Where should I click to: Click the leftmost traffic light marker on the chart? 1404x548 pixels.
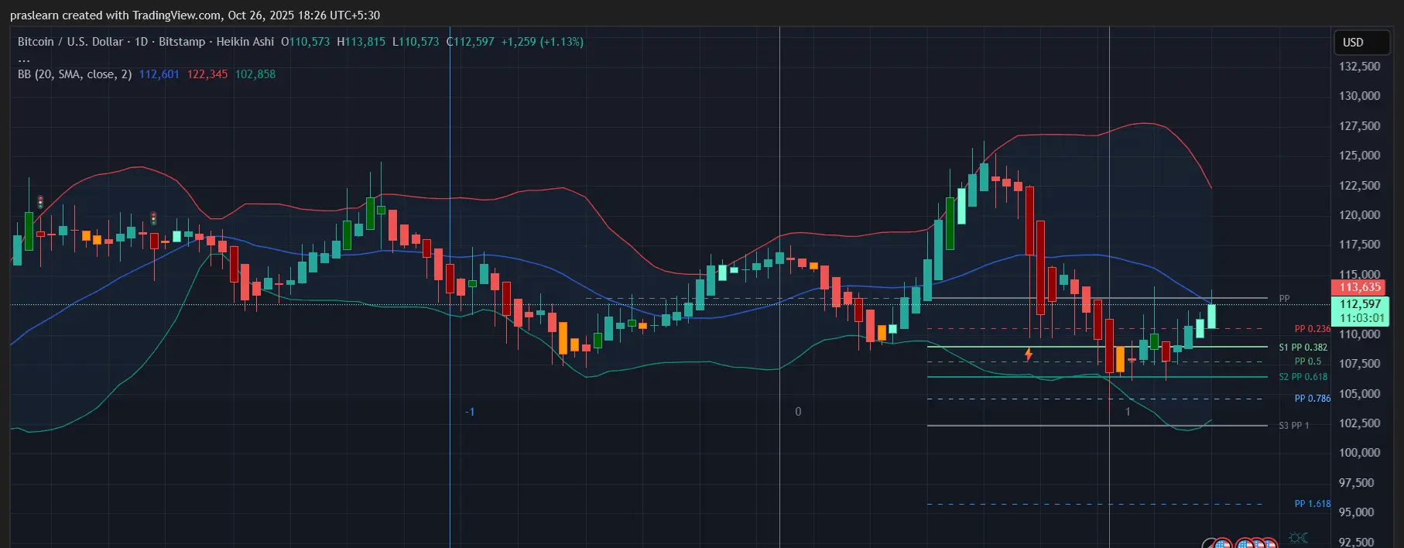click(40, 202)
